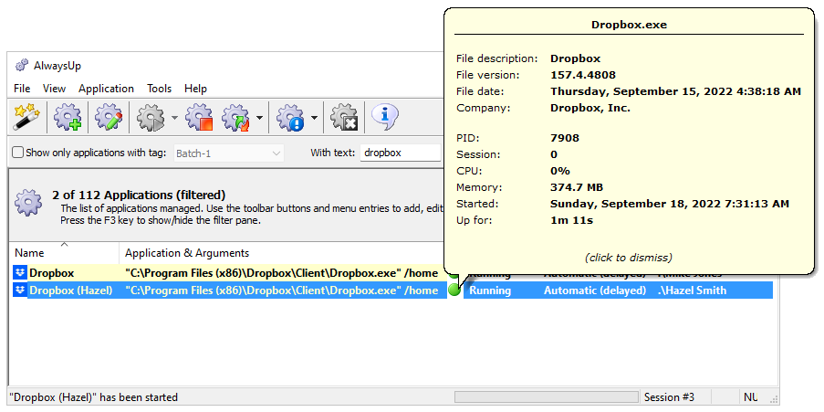824x412 pixels.
Task: Click the Dropbox.exe path in Hazel row
Action: coord(281,291)
